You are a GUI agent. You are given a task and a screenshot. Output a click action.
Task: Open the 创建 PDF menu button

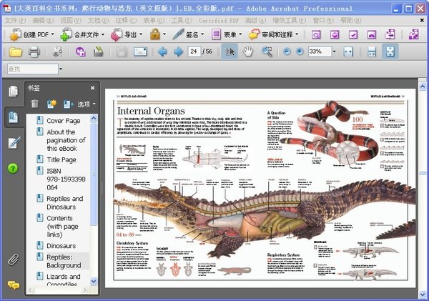[31, 35]
